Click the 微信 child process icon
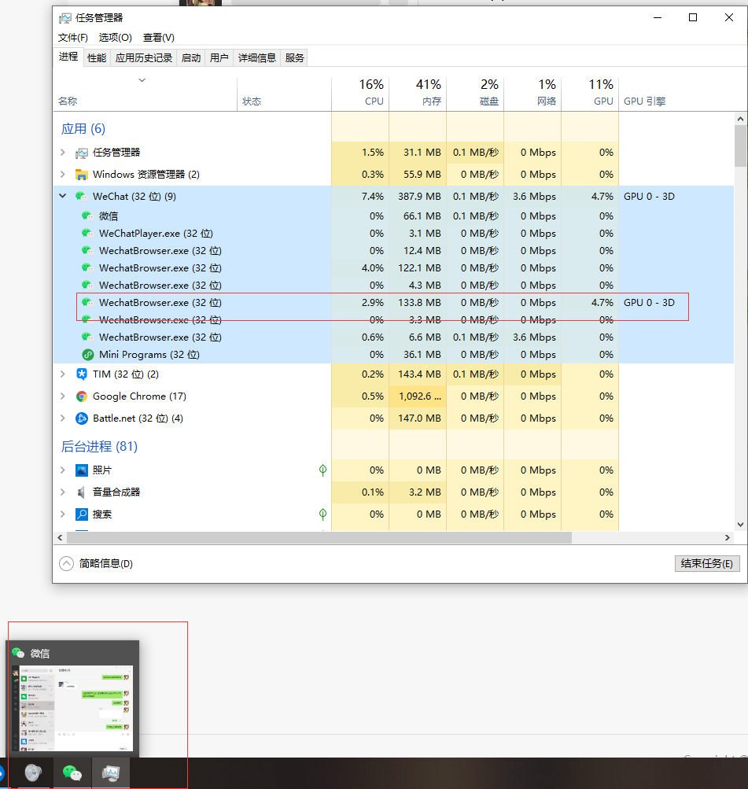The width and height of the screenshot is (748, 789). pyautogui.click(x=87, y=216)
